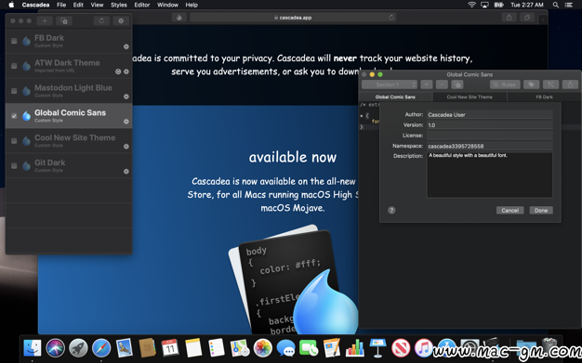Select the Cool New Site Theme style row
The width and height of the screenshot is (582, 363).
point(69,141)
